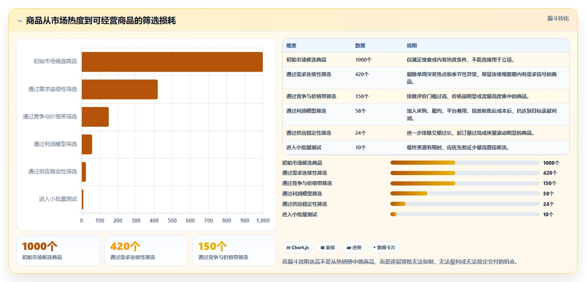
Task: Click the 通过竞争与价格带筛选 cell in the table
Action: [311, 96]
